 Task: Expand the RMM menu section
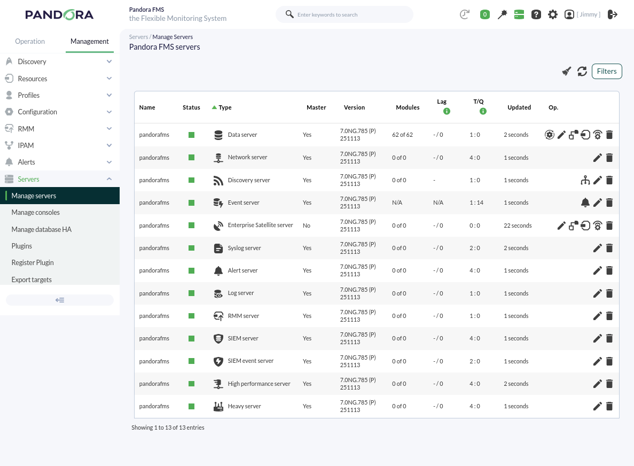point(60,129)
